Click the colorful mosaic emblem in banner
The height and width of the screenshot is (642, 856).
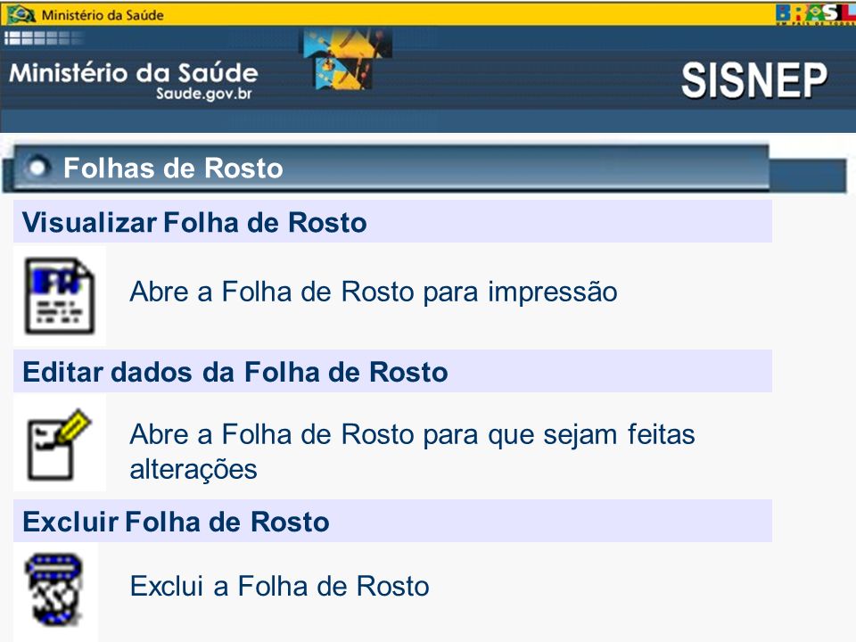pyautogui.click(x=347, y=59)
